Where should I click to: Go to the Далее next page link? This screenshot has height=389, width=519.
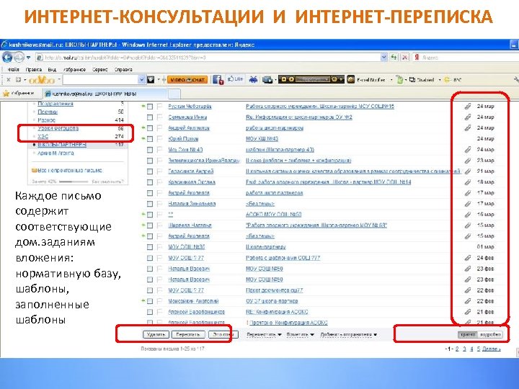click(491, 349)
